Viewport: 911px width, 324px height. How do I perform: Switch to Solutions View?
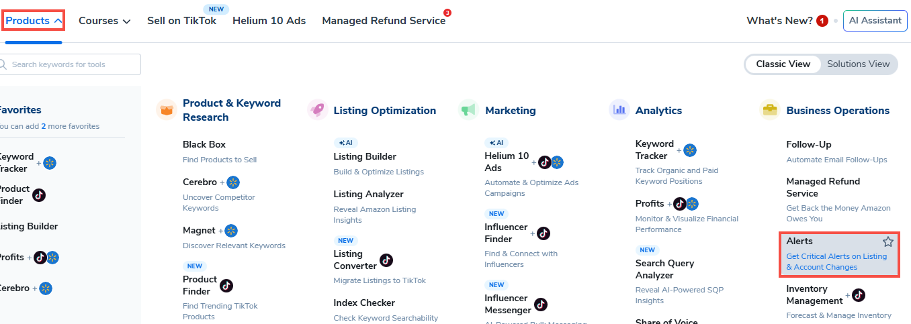pos(858,64)
